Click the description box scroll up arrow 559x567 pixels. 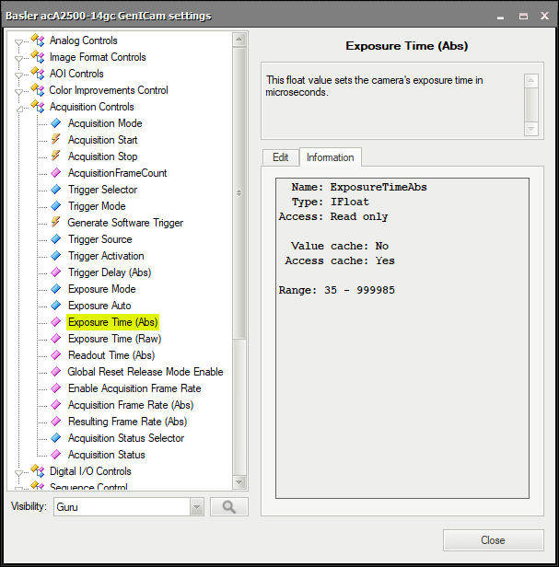coord(530,80)
